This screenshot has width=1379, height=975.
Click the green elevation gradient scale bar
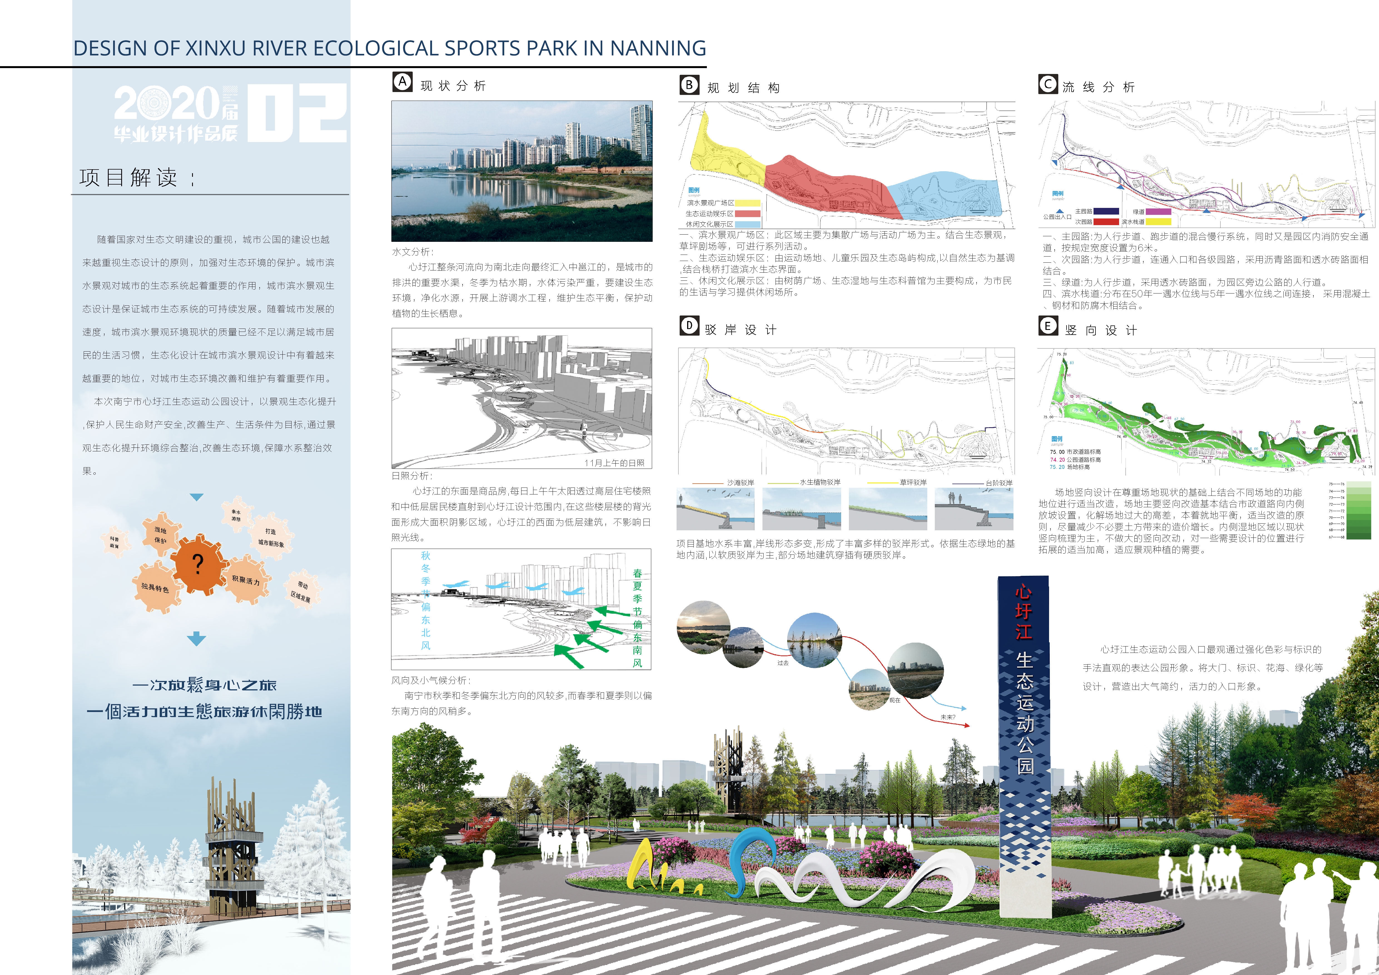click(x=1359, y=510)
